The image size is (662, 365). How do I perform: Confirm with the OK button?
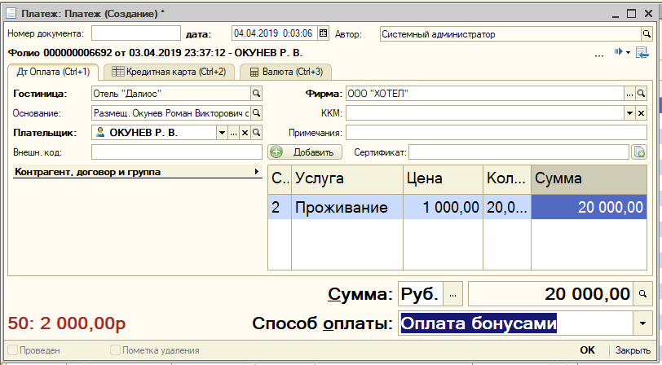click(587, 350)
